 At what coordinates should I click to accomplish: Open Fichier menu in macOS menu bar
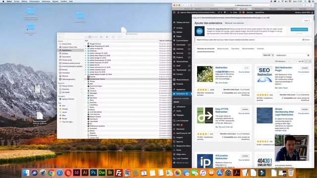16,1
